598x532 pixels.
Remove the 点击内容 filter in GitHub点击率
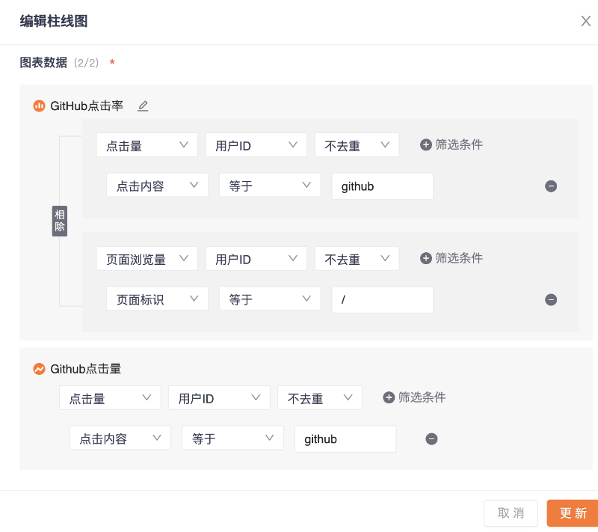click(x=551, y=186)
